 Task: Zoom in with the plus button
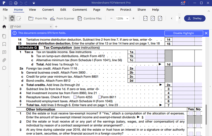pos(134,18)
